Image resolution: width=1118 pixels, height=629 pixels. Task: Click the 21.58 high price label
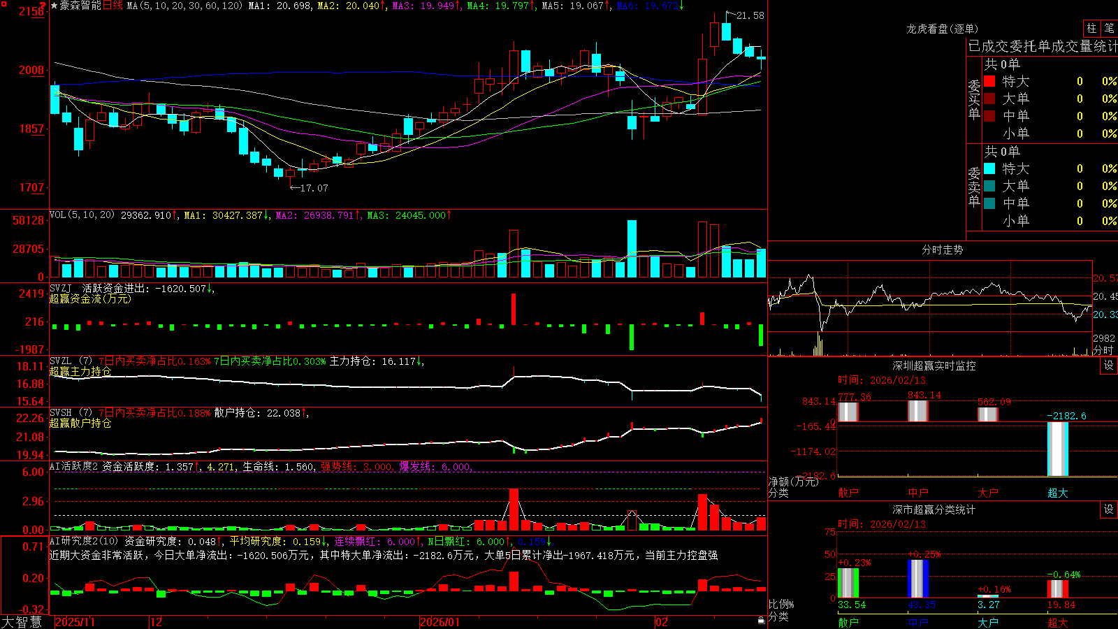[750, 15]
